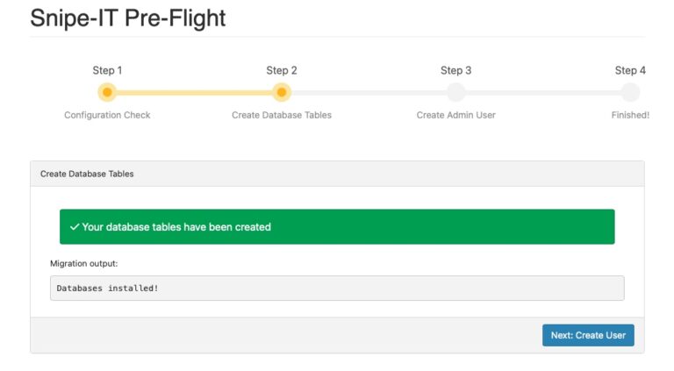The height and width of the screenshot is (371, 674).
Task: Click the green database tables created alert
Action: click(337, 227)
